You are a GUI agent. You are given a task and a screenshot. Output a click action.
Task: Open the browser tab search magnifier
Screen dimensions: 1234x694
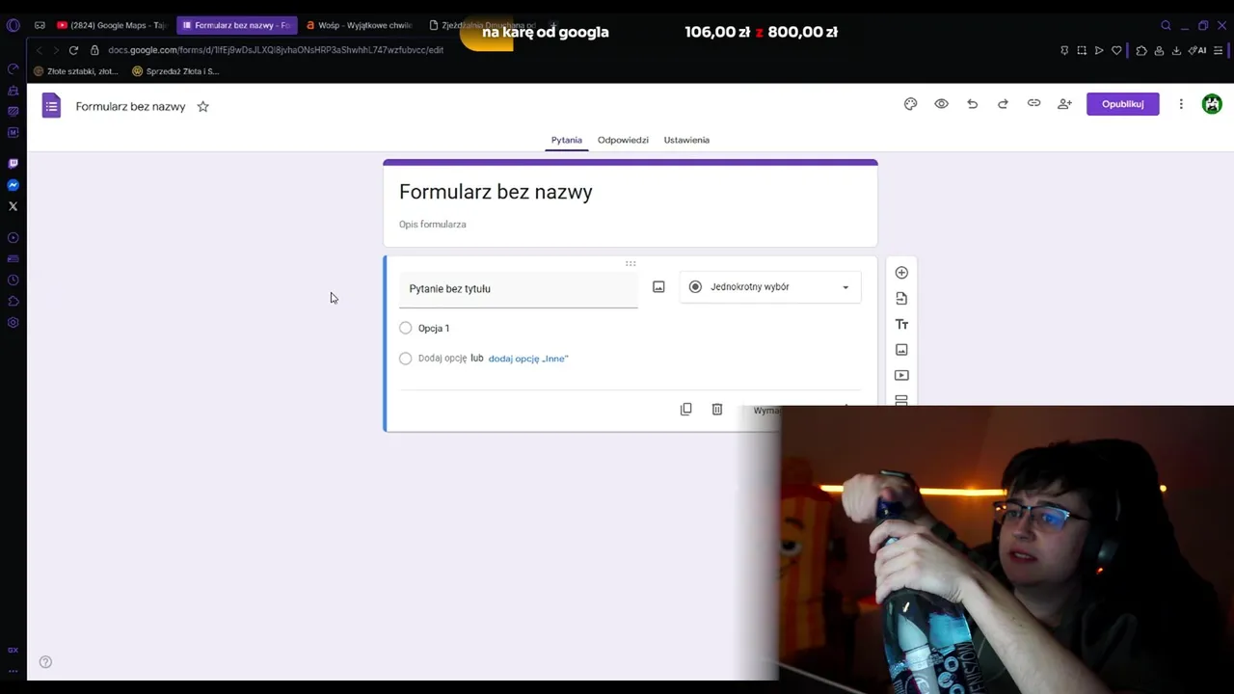click(x=1166, y=25)
